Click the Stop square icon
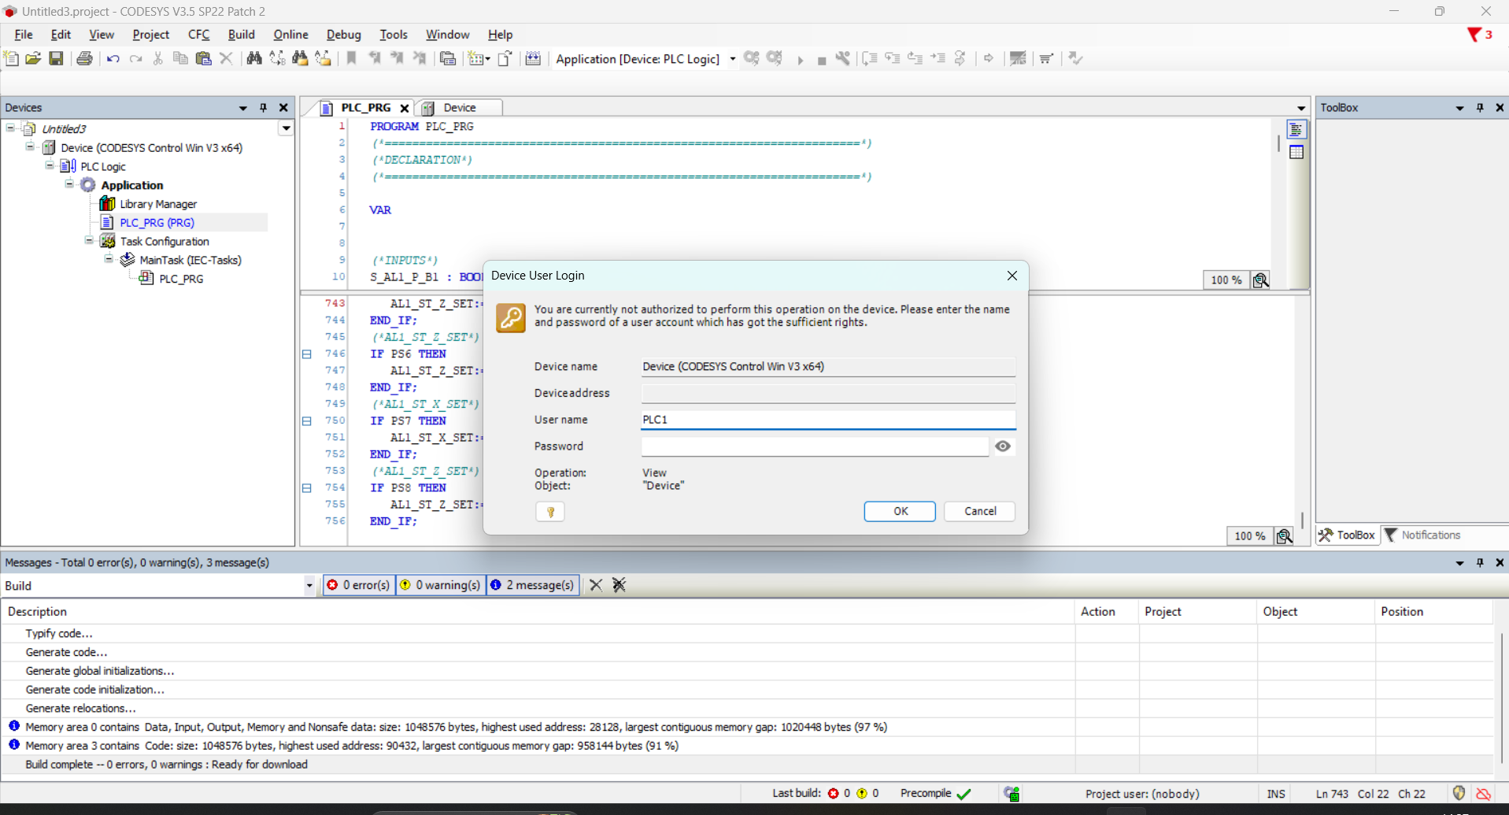Image resolution: width=1509 pixels, height=815 pixels. coord(821,60)
